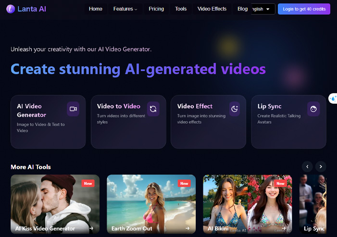337x237 pixels.
Task: Click New badge on AI Bikini card
Action: click(280, 183)
